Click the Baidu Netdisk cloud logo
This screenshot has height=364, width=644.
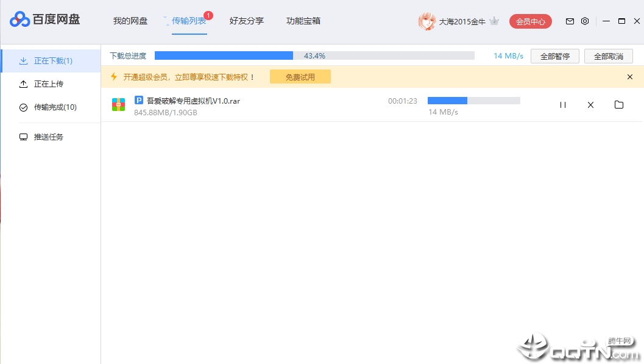click(19, 20)
